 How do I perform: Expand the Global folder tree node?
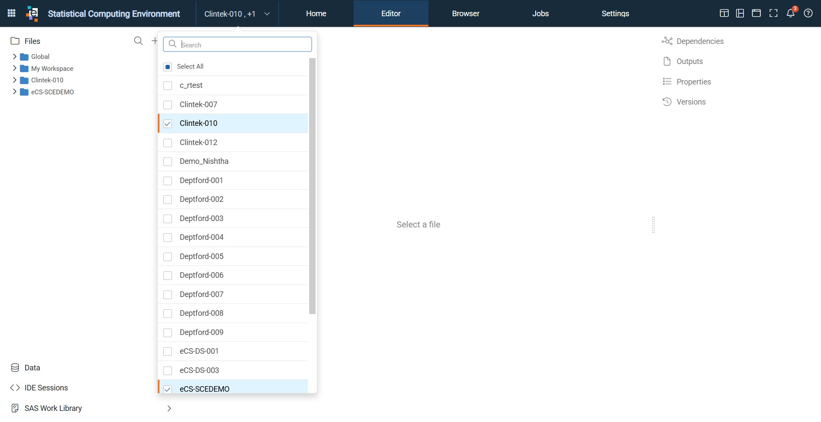15,56
